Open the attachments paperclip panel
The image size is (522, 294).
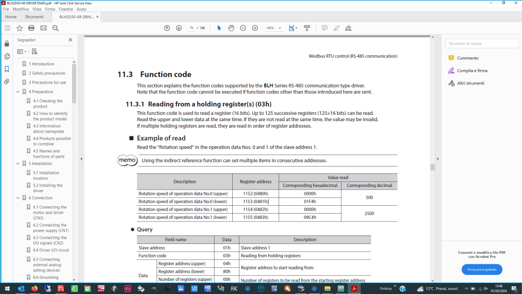tap(7, 81)
